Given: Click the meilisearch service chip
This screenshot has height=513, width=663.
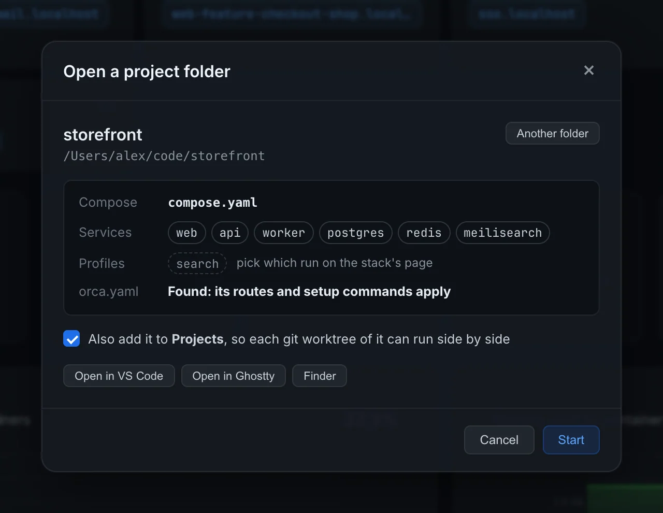Looking at the screenshot, I should [503, 233].
